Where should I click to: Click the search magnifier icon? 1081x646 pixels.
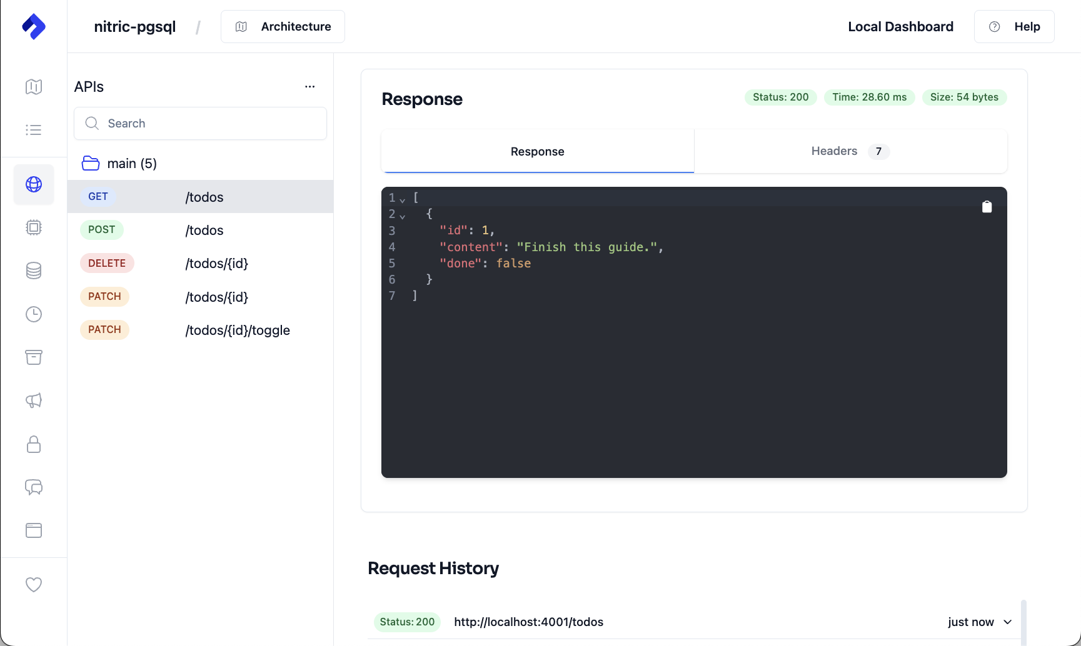coord(92,123)
